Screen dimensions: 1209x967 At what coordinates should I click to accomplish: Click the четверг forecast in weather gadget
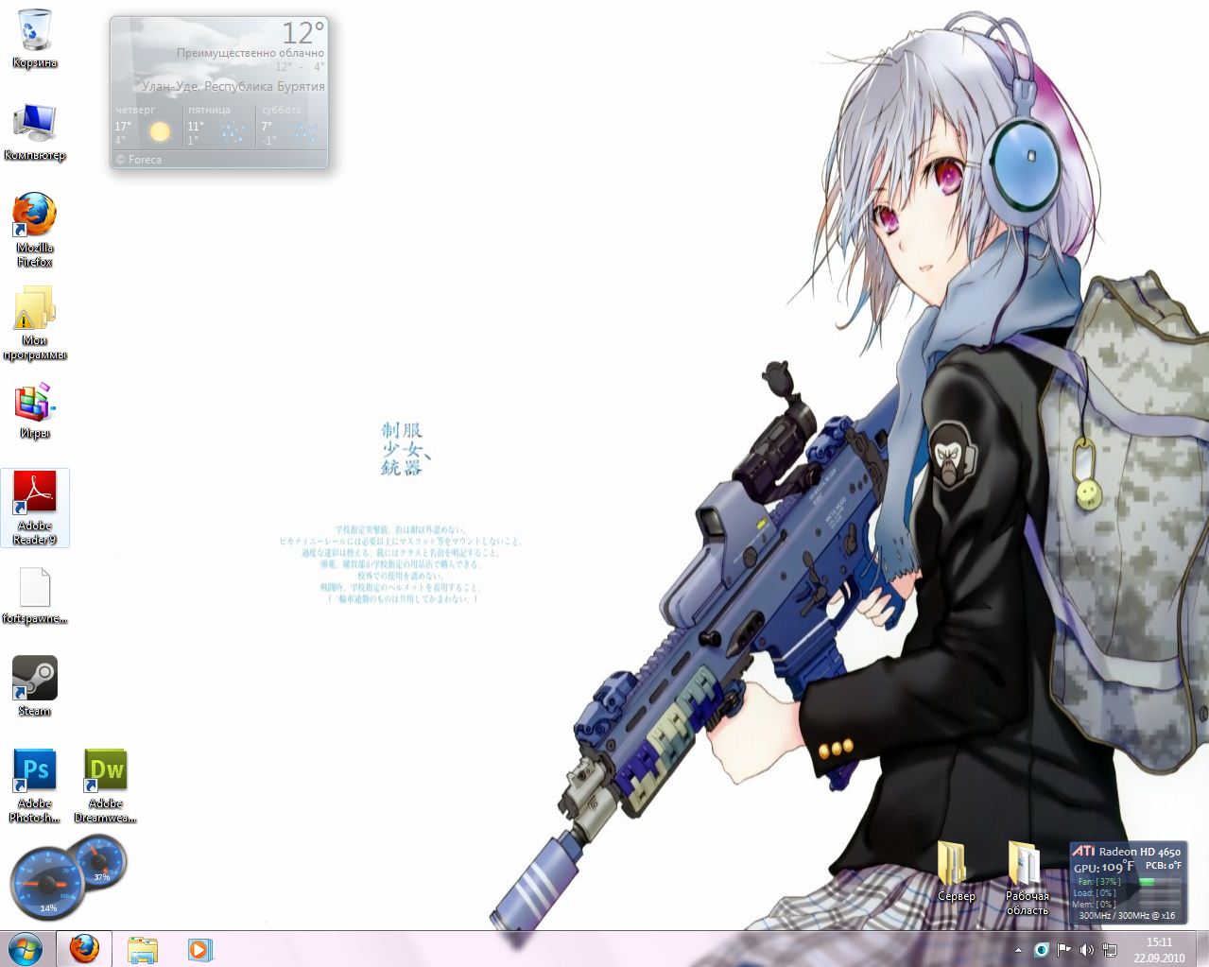pos(147,126)
